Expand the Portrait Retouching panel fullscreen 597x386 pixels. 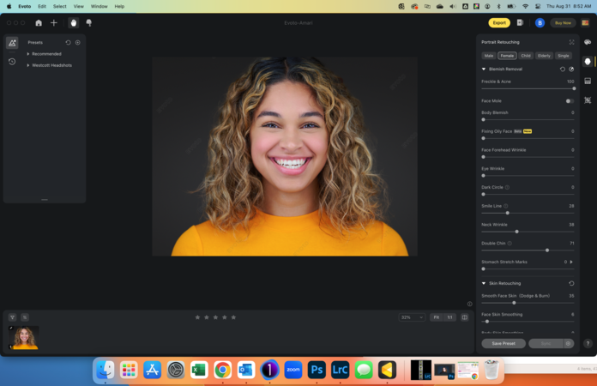pos(571,42)
